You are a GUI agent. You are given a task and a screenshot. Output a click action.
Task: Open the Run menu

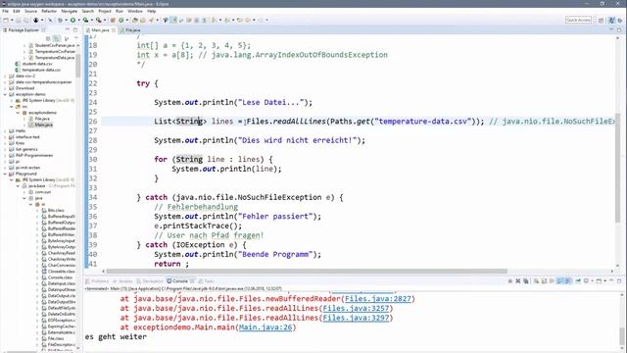[120, 11]
